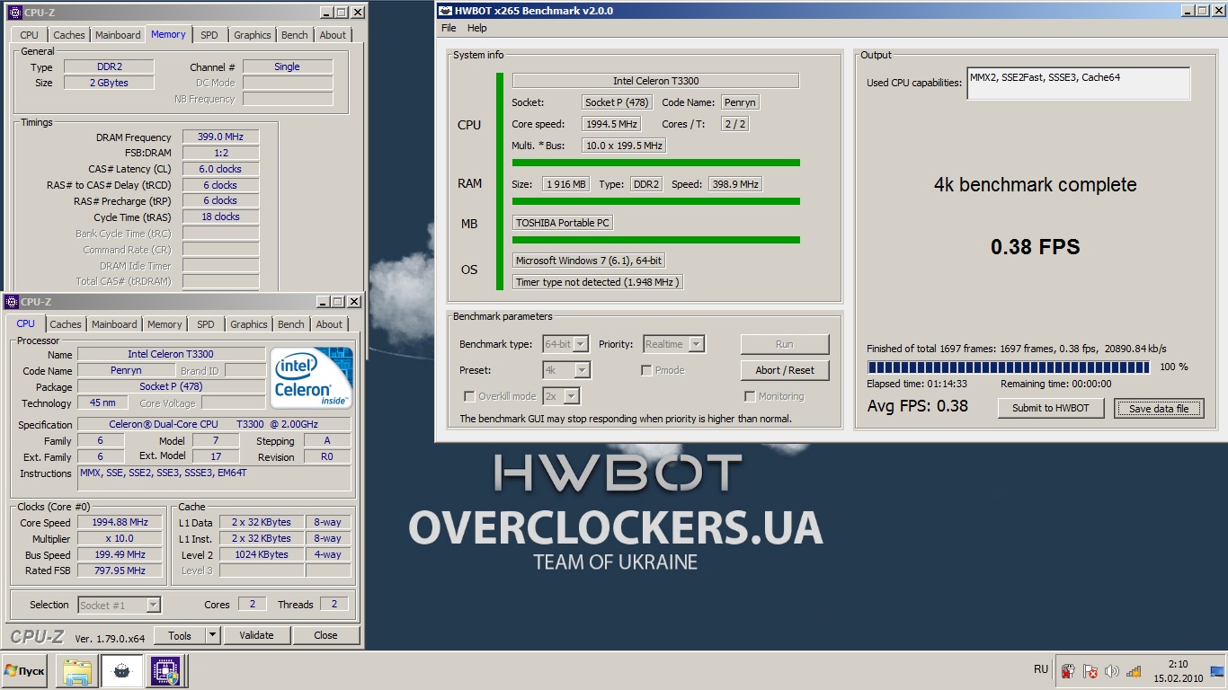The width and height of the screenshot is (1228, 690).
Task: Click title icon of CPU-Z window showing Processor info
Action: (x=11, y=302)
